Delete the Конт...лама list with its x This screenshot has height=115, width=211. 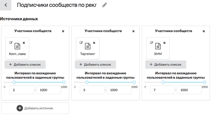pos(24,43)
